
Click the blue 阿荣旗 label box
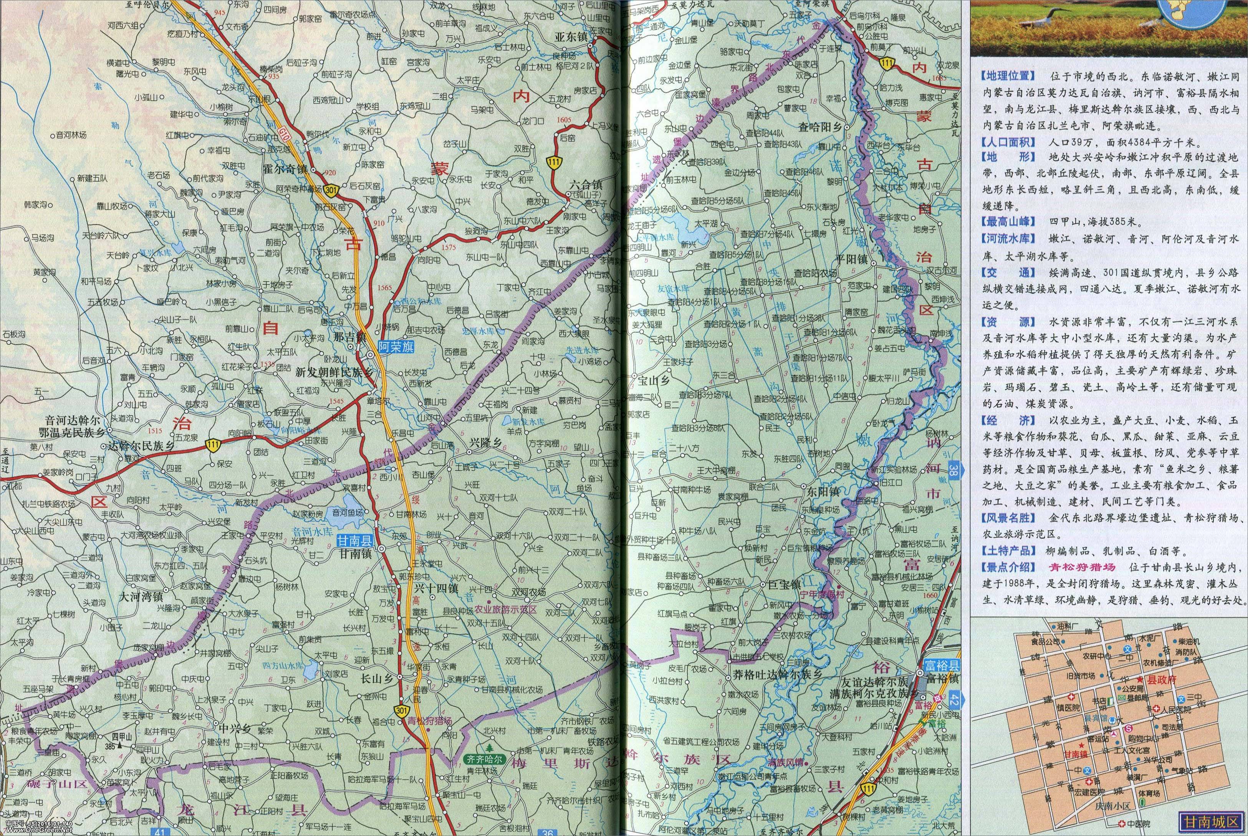(396, 346)
